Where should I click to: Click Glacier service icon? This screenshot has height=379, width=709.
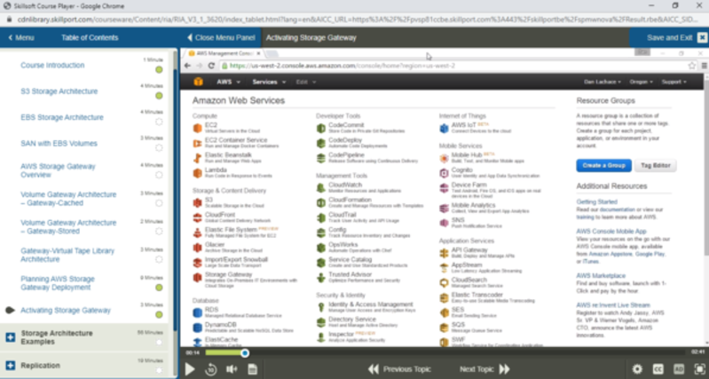point(198,248)
